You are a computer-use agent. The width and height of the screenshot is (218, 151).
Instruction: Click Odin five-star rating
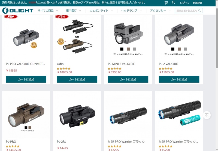[x=63, y=69]
